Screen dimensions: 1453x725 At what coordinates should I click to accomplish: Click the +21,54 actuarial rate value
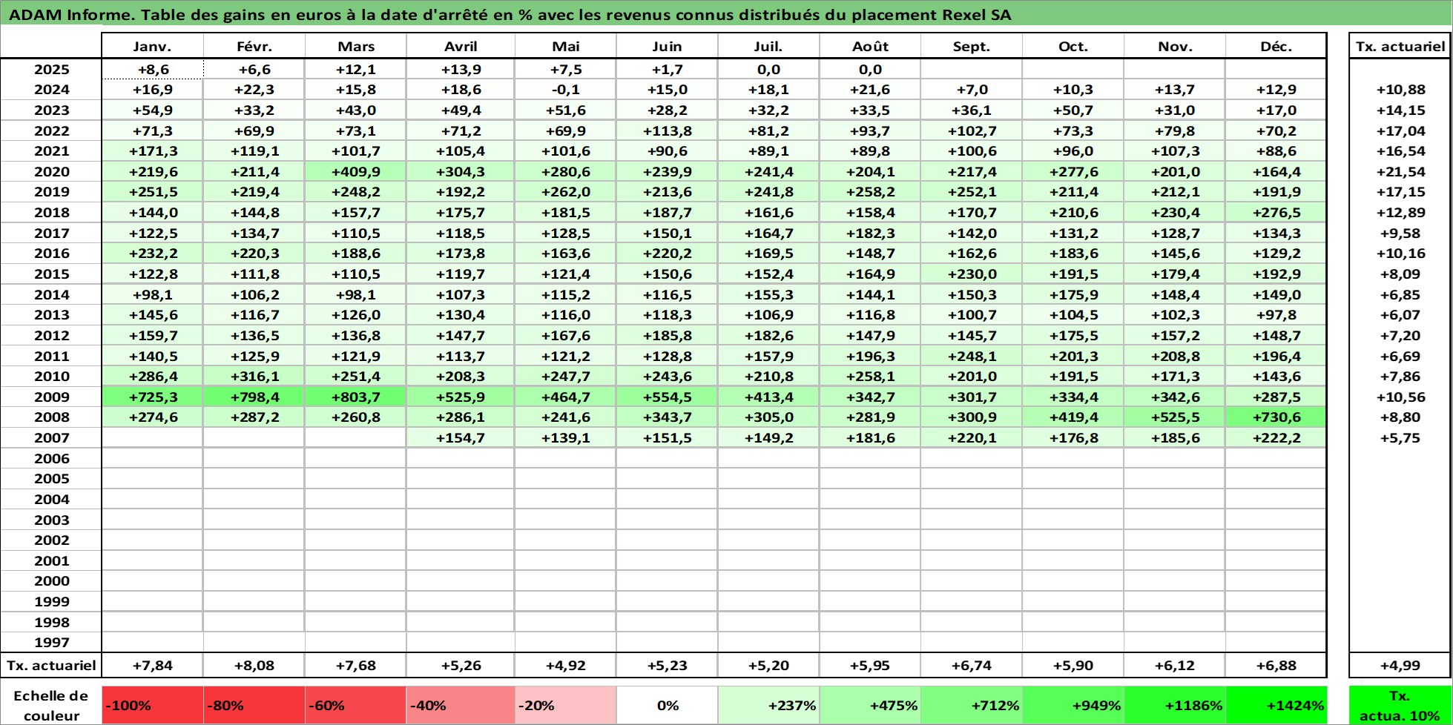1400,171
